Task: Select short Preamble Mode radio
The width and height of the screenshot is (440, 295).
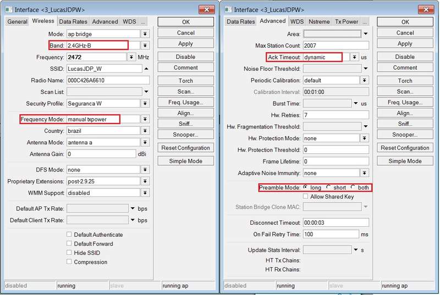Action: click(x=328, y=187)
